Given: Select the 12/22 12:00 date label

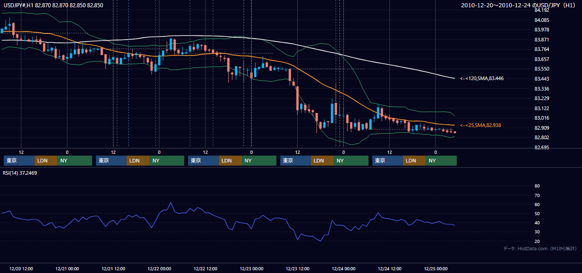Looking at the screenshot, I should 205,268.
